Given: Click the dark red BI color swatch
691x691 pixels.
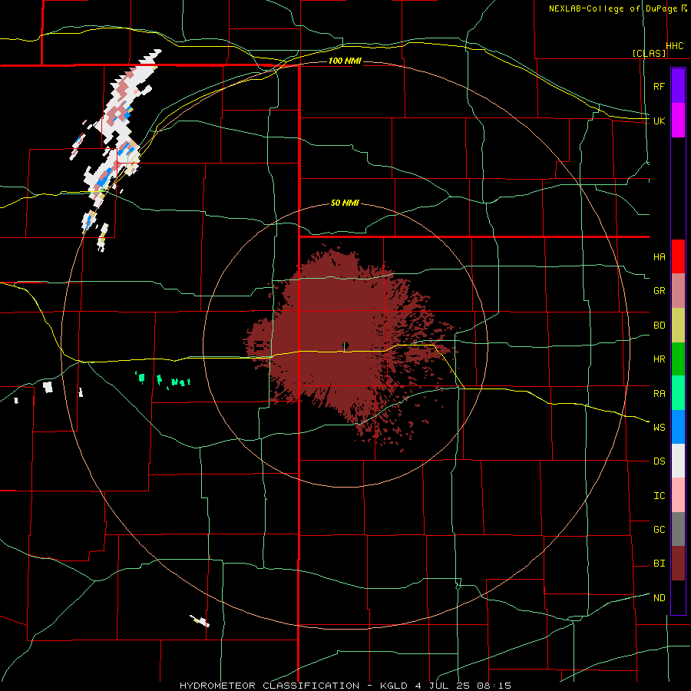Looking at the screenshot, I should (678, 564).
